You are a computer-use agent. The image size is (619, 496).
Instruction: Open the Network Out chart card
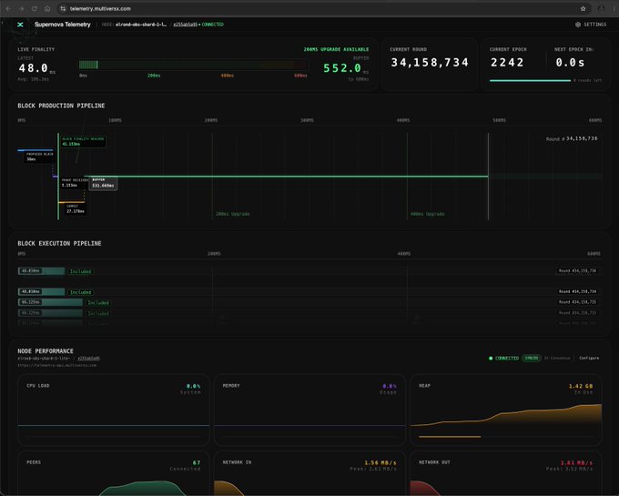(506, 473)
